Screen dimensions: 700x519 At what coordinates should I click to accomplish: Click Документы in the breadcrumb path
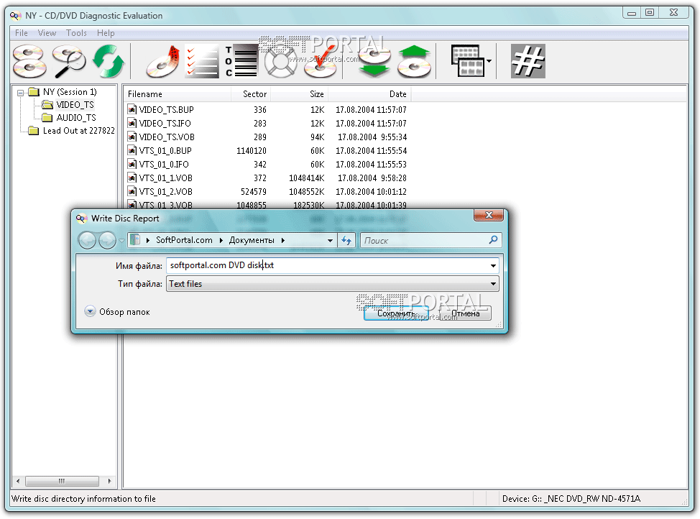tap(252, 240)
